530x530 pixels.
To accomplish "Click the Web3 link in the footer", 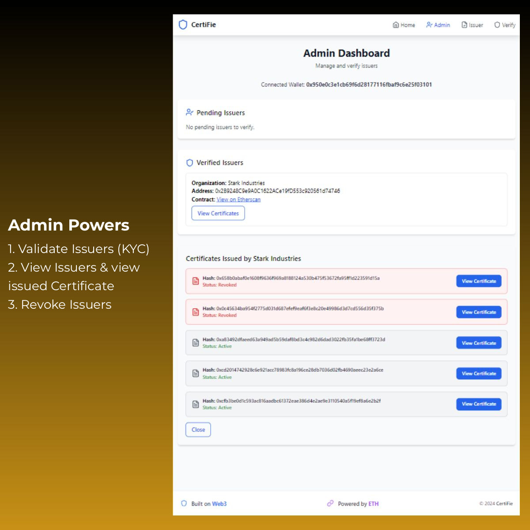I will pyautogui.click(x=220, y=504).
